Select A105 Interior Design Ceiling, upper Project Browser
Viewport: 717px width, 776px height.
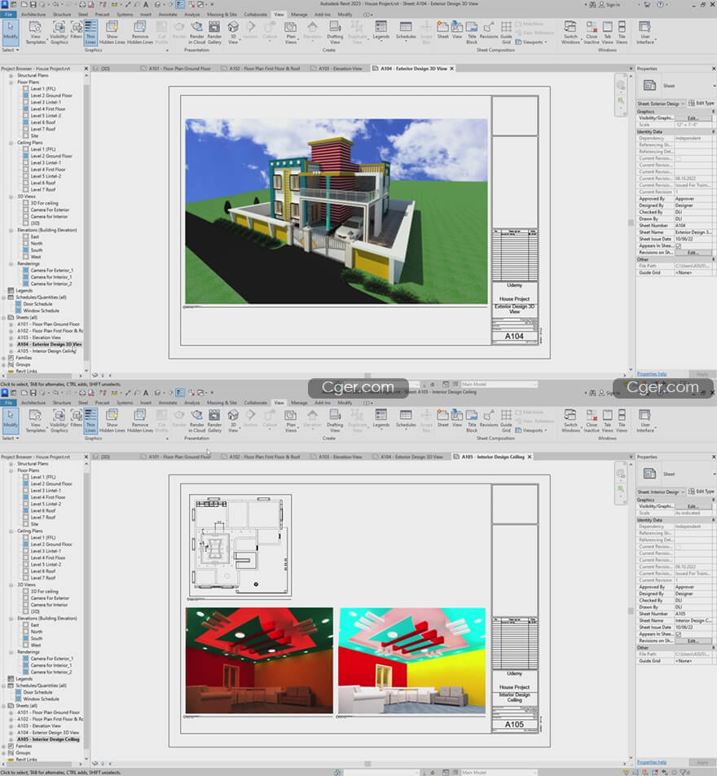coord(46,351)
